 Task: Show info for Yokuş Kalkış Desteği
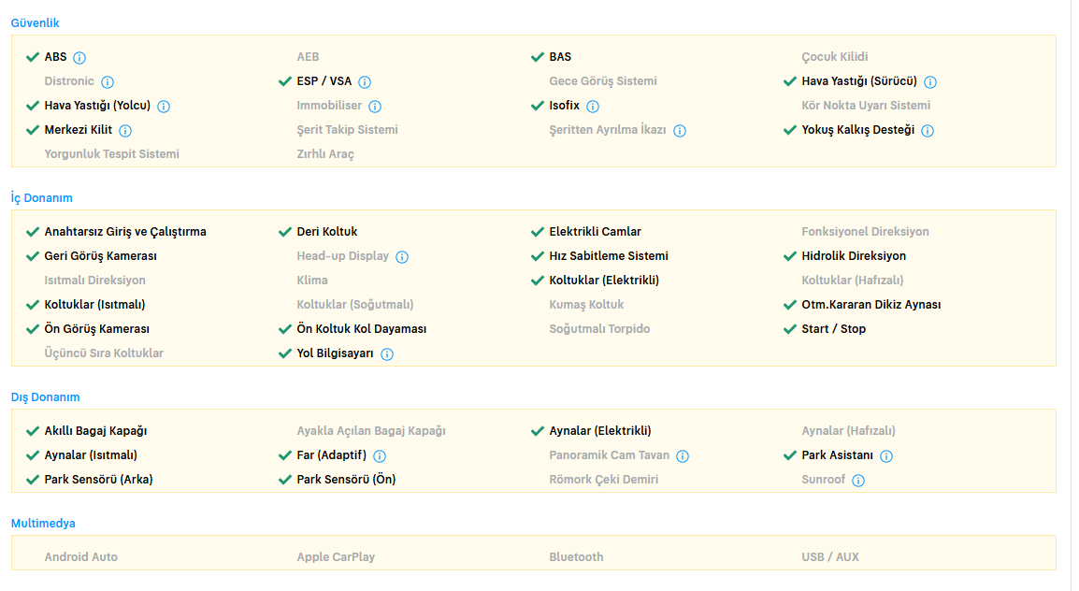tap(928, 130)
